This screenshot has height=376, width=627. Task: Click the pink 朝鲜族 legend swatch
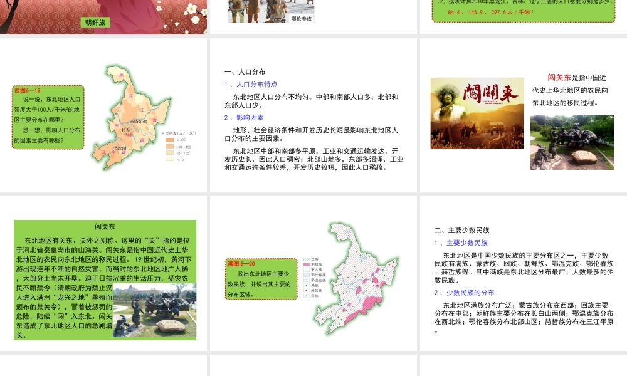point(307,264)
